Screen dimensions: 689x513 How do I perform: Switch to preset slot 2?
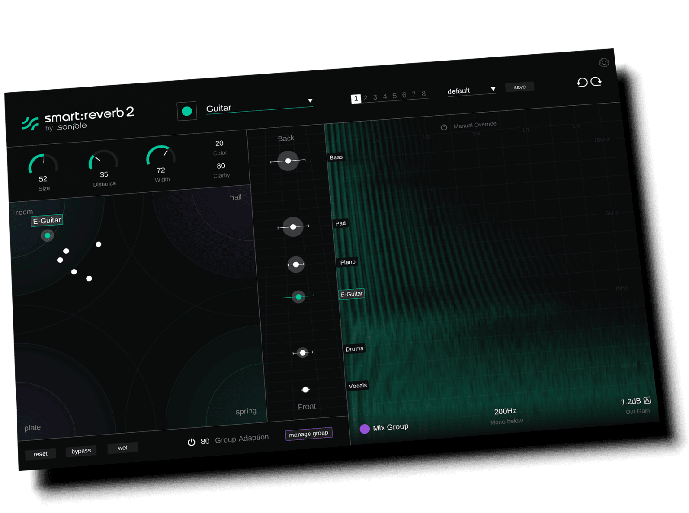[366, 97]
